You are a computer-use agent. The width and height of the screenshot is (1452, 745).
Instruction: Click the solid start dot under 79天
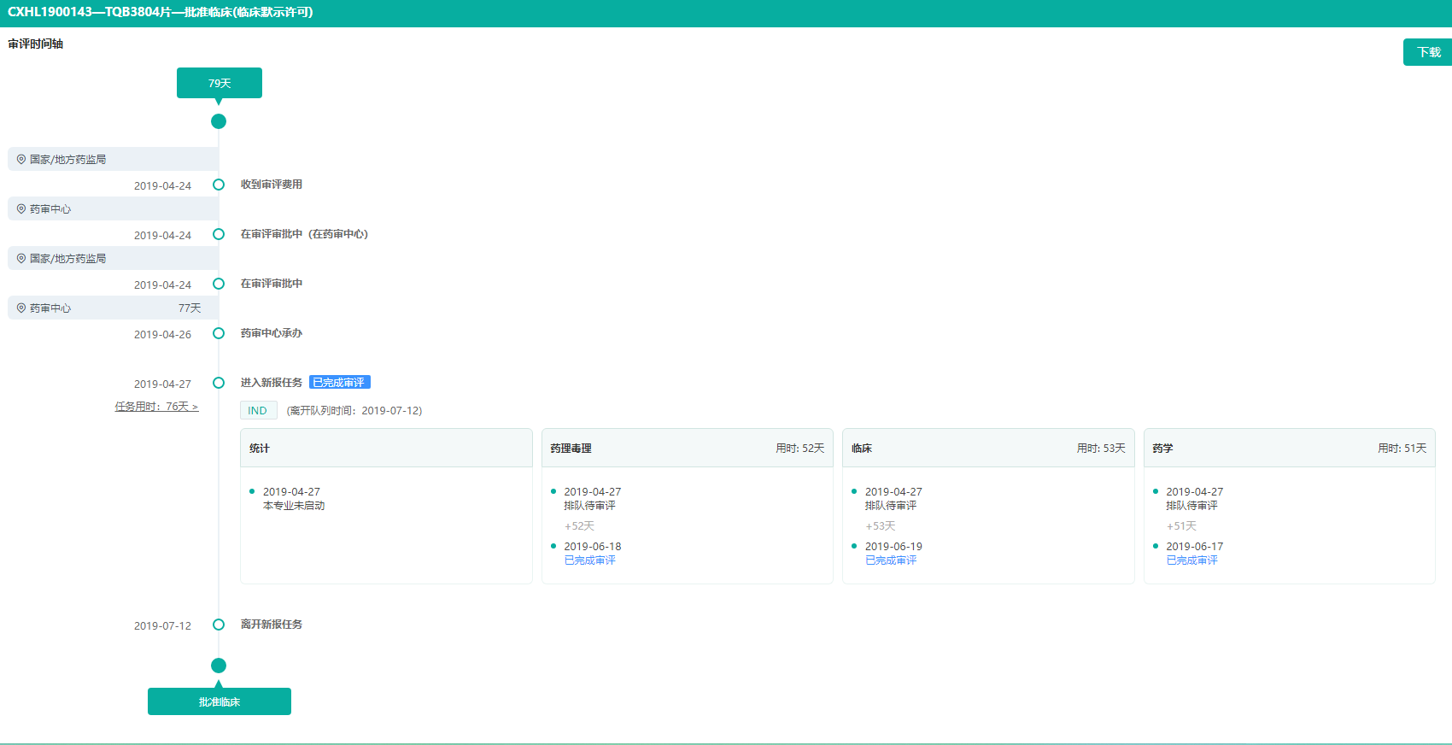[219, 121]
